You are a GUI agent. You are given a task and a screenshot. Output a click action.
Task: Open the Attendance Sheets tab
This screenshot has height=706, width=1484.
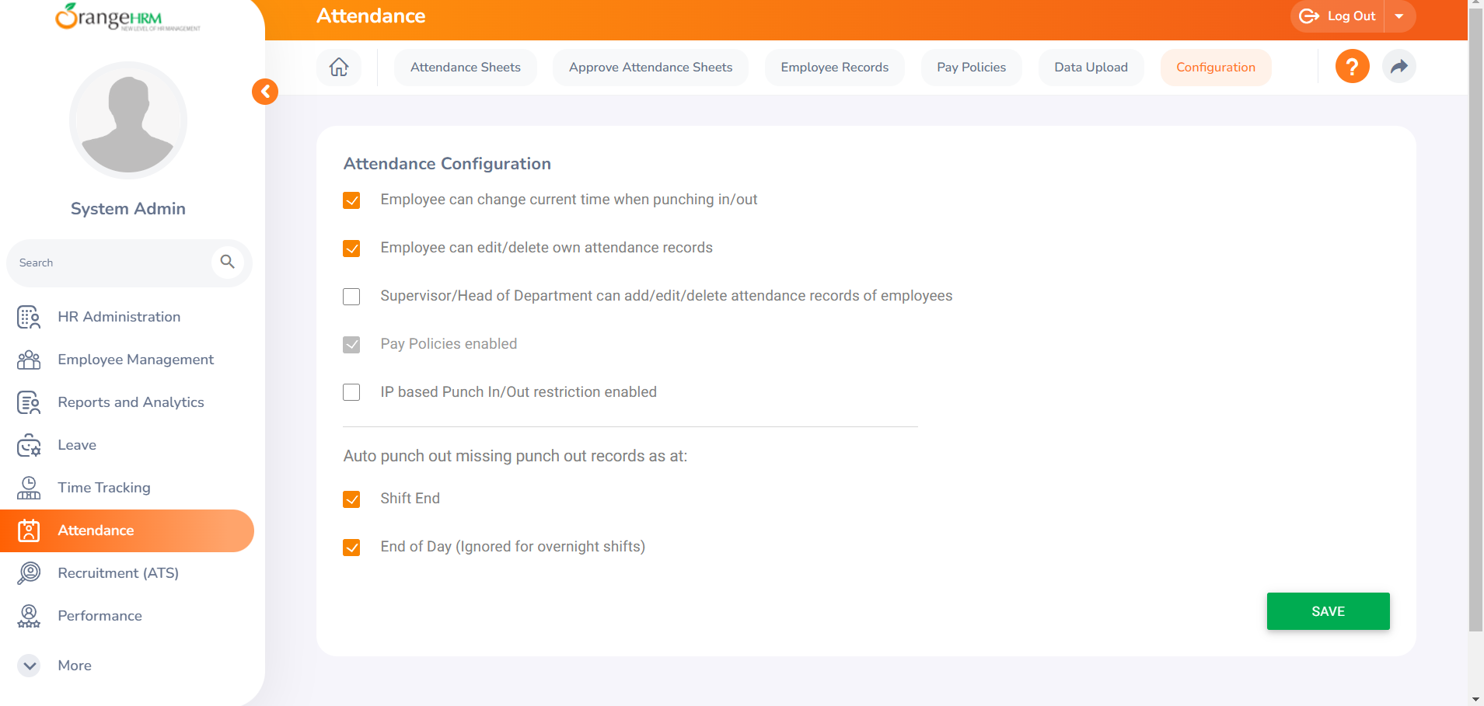[466, 68]
